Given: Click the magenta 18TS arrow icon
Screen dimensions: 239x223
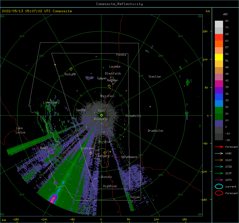Looking at the screenshot, I should click(x=219, y=180).
